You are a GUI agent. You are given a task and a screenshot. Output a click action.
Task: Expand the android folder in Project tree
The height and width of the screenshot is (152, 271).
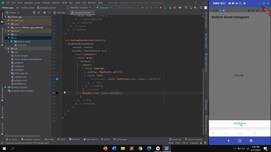[8, 27]
